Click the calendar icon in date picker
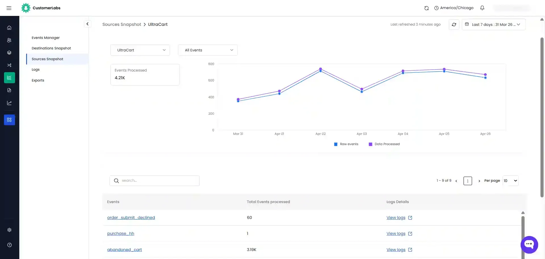 (467, 24)
